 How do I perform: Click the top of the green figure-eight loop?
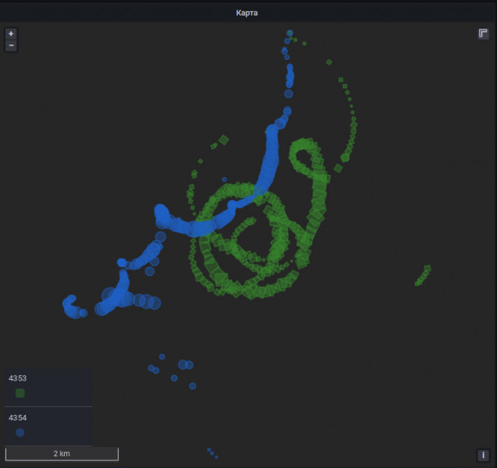303,145
